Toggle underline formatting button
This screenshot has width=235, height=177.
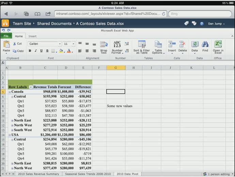42,51
